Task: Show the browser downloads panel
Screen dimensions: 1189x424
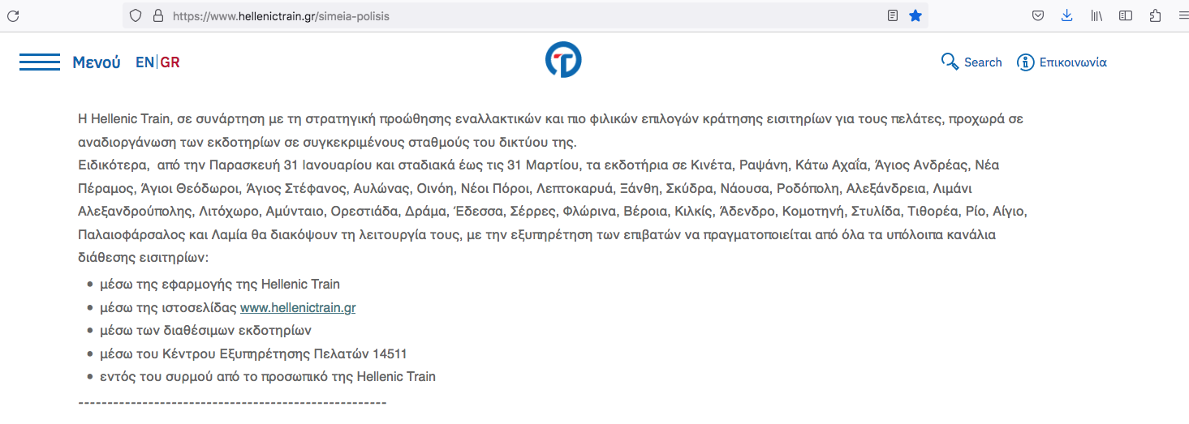Action: (1067, 15)
